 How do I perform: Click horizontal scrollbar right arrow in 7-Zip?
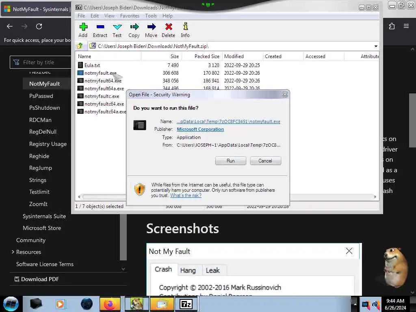pyautogui.click(x=375, y=197)
